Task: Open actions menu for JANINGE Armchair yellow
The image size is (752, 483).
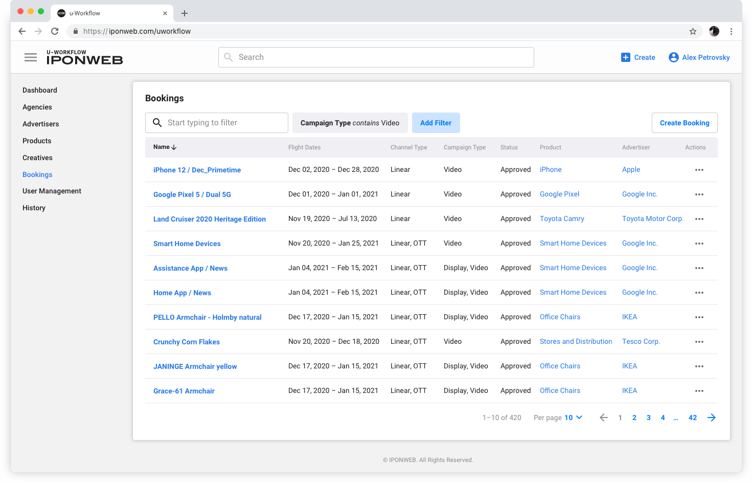Action: coord(699,366)
